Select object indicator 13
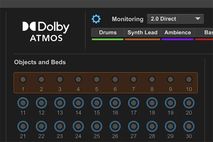213x142 pixels. click(x=60, y=103)
